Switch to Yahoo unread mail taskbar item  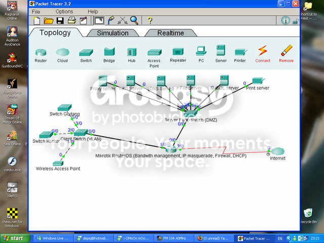pos(214,238)
